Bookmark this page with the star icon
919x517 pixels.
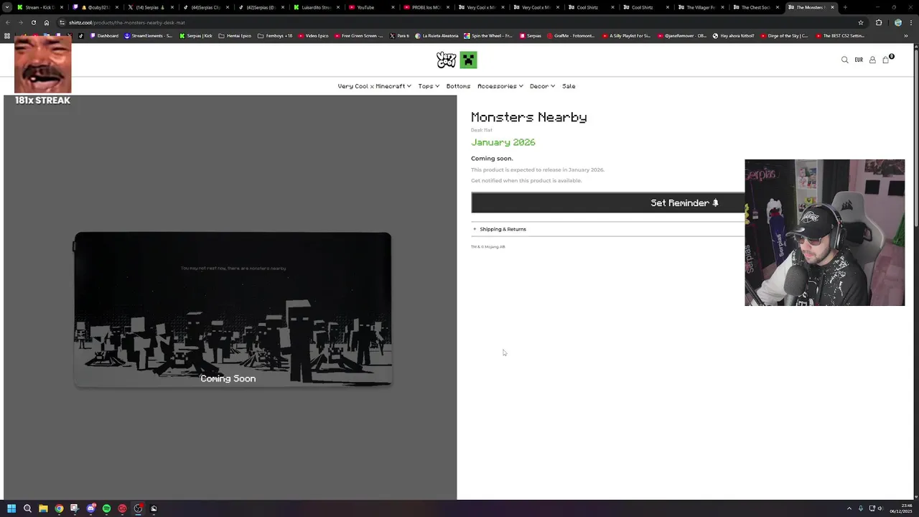click(x=861, y=22)
